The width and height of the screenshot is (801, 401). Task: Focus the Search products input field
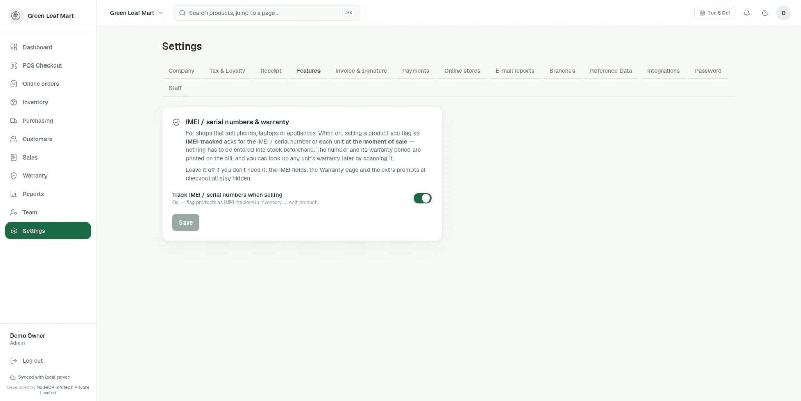[267, 13]
